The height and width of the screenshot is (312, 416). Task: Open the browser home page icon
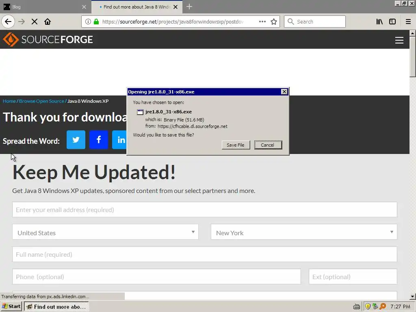[48, 22]
